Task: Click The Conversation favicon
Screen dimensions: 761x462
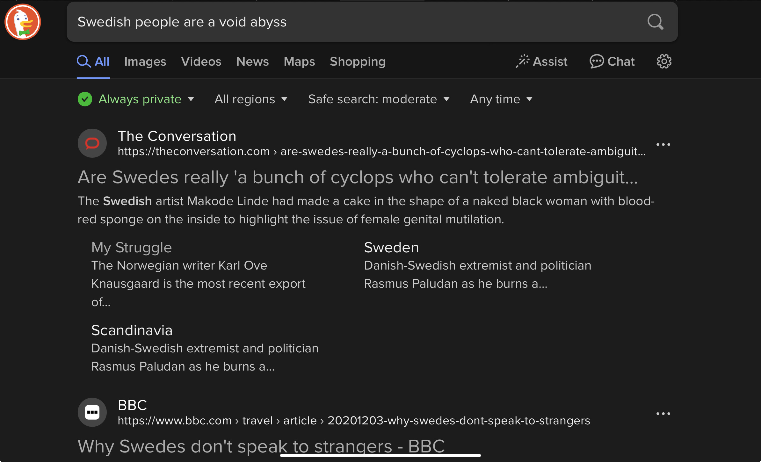Action: 92,143
